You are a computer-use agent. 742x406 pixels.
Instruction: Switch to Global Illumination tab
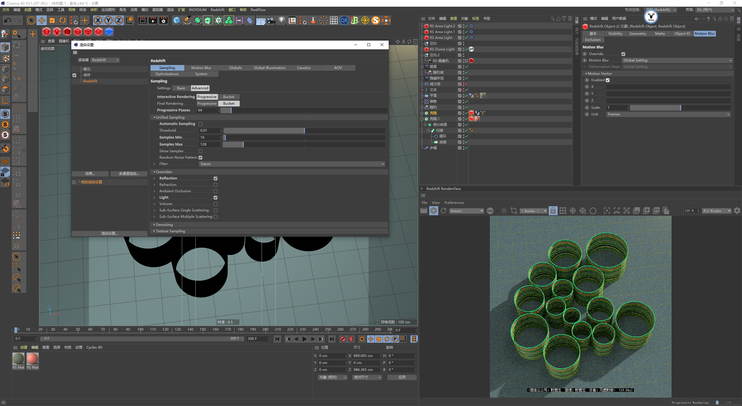270,68
